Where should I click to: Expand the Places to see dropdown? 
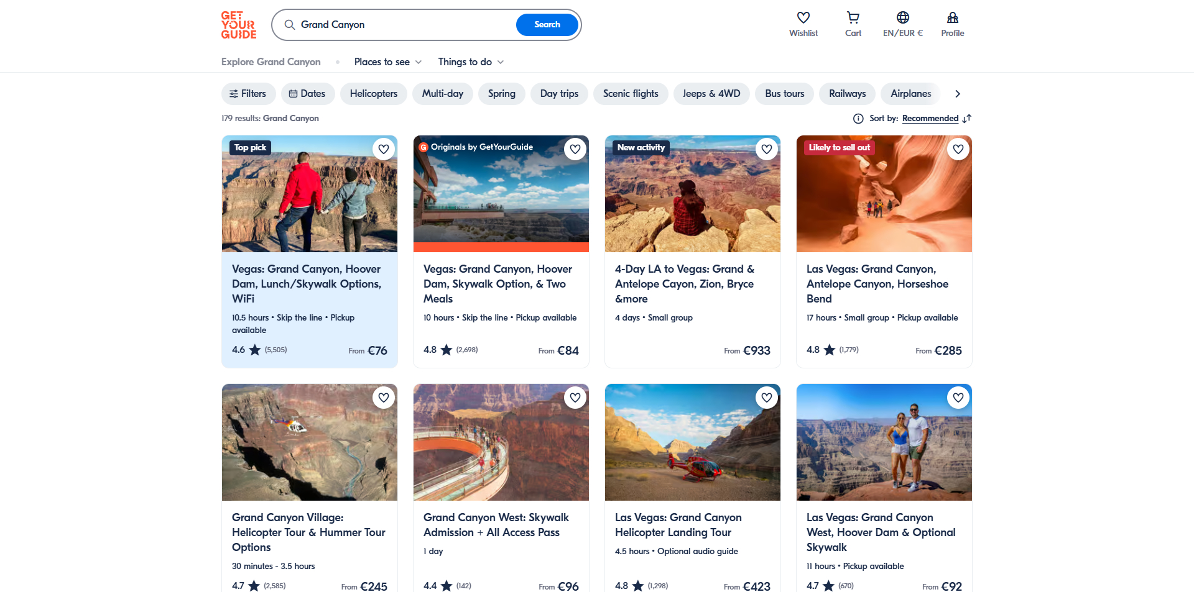click(388, 62)
